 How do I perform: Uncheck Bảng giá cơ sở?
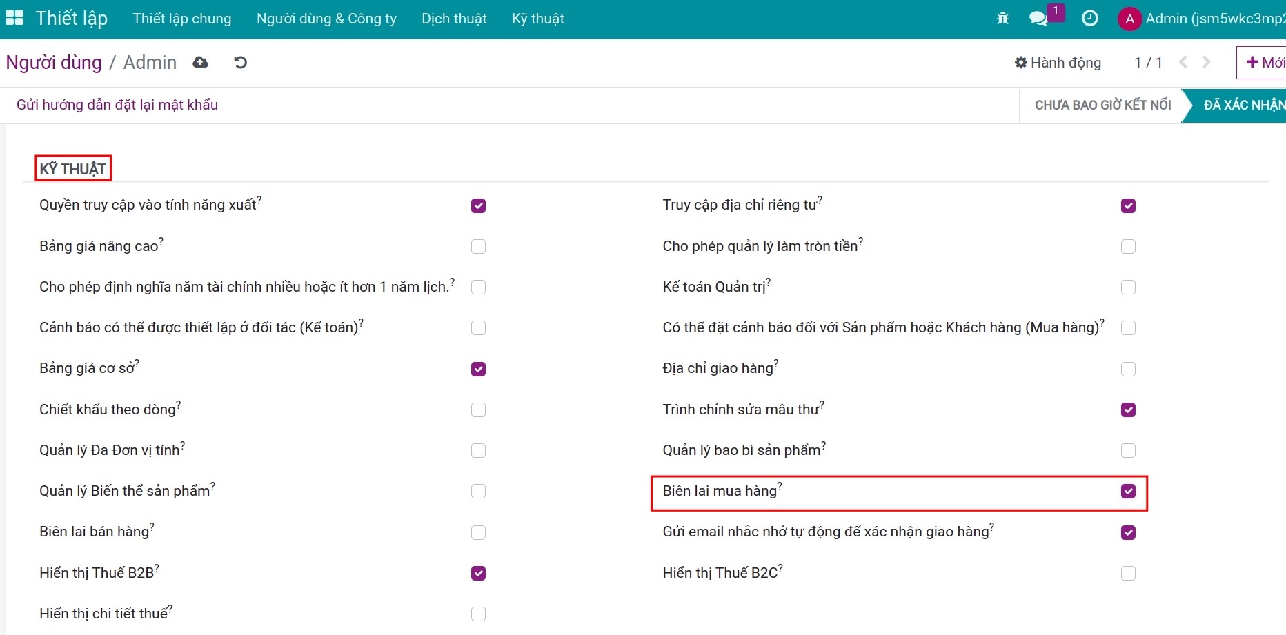[478, 369]
